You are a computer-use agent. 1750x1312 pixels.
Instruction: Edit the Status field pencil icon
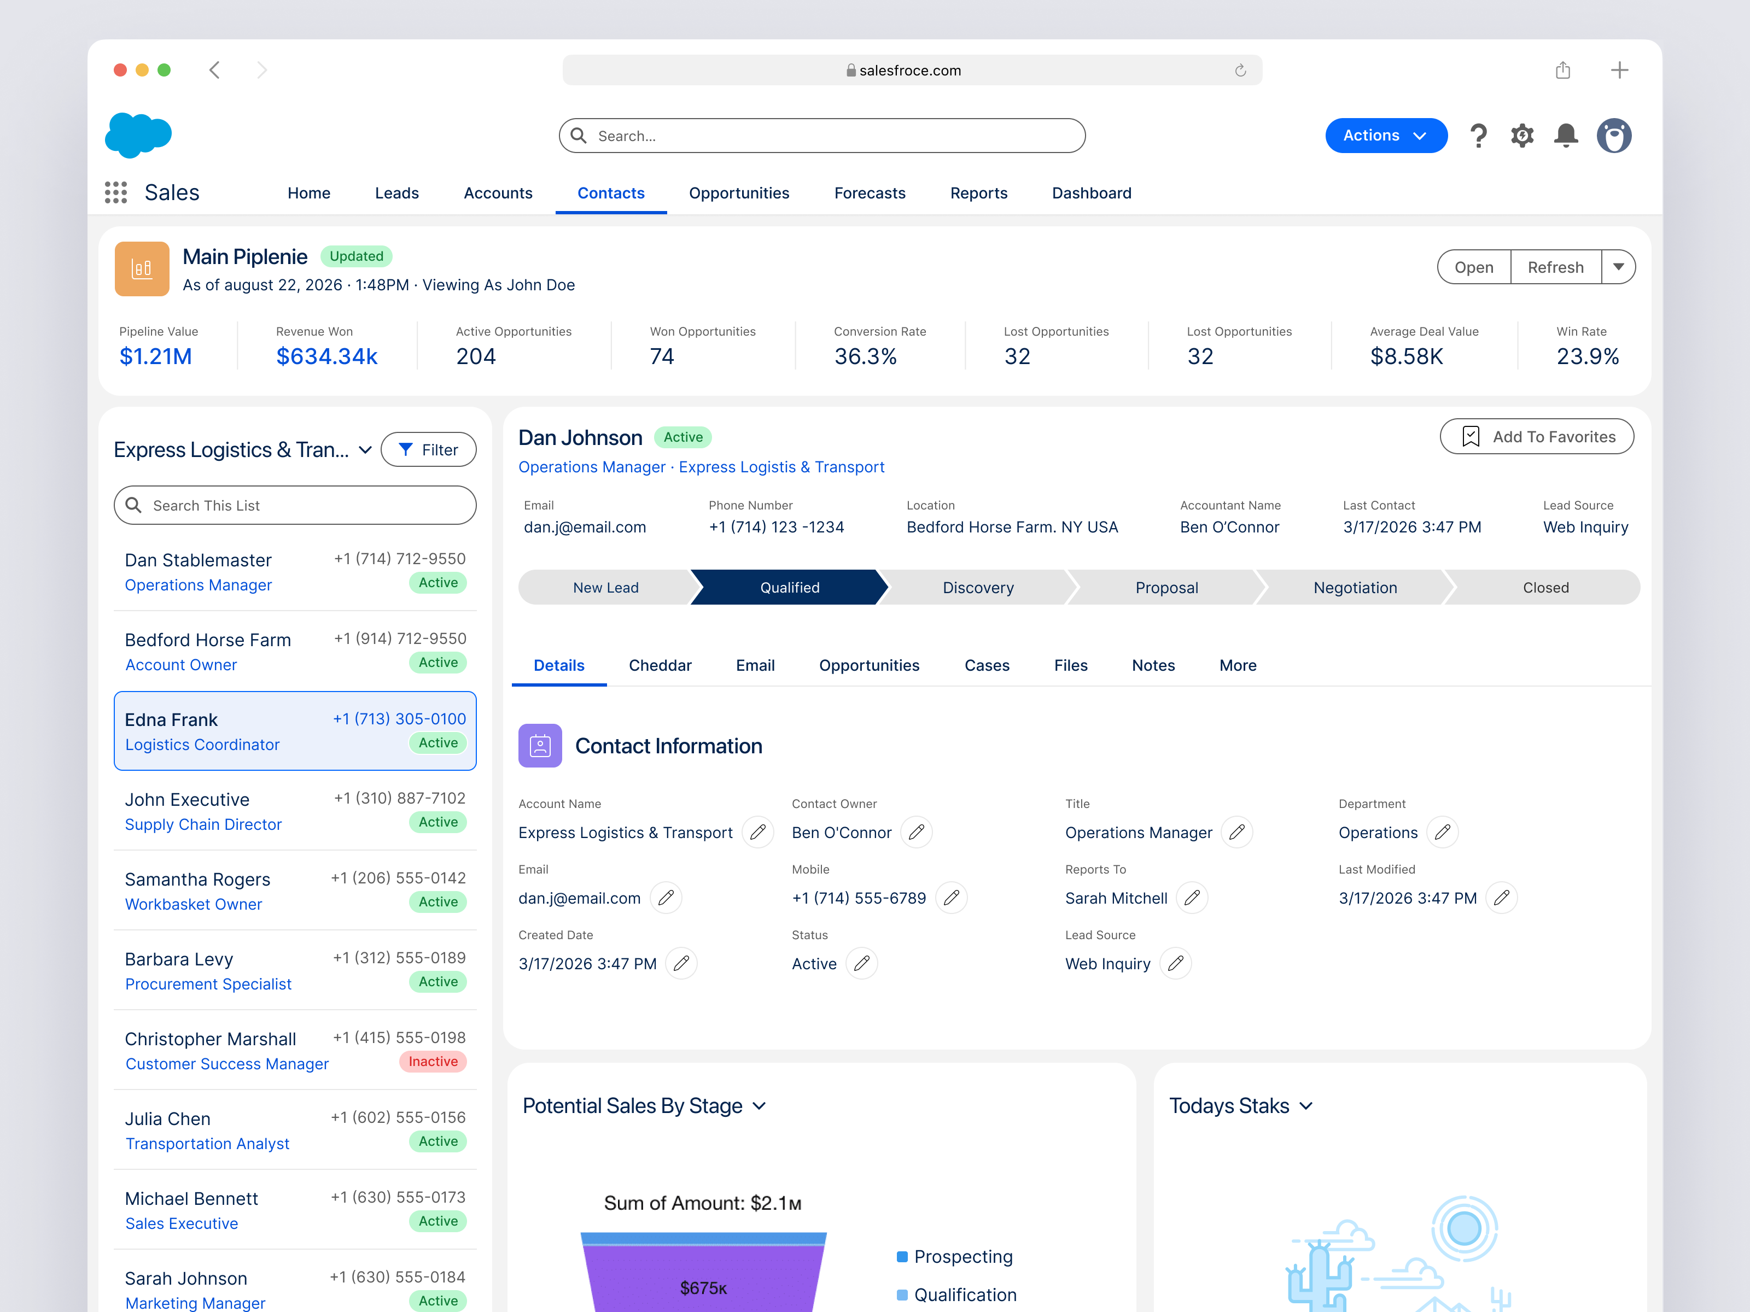pyautogui.click(x=861, y=963)
